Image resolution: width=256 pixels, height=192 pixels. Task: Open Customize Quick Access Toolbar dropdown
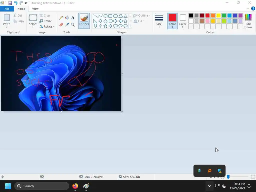(26, 3)
